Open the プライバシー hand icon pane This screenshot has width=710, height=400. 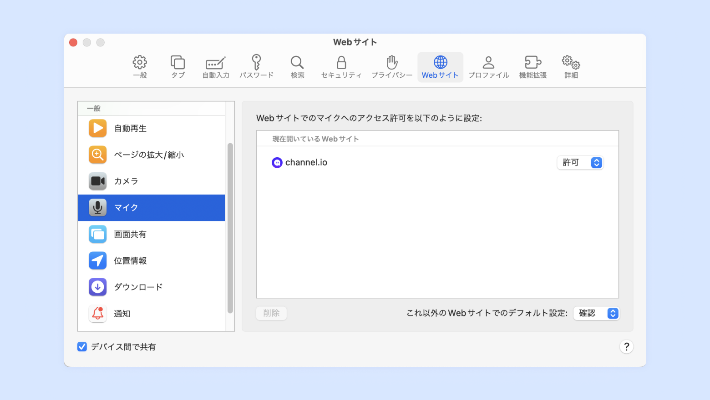[x=392, y=67]
